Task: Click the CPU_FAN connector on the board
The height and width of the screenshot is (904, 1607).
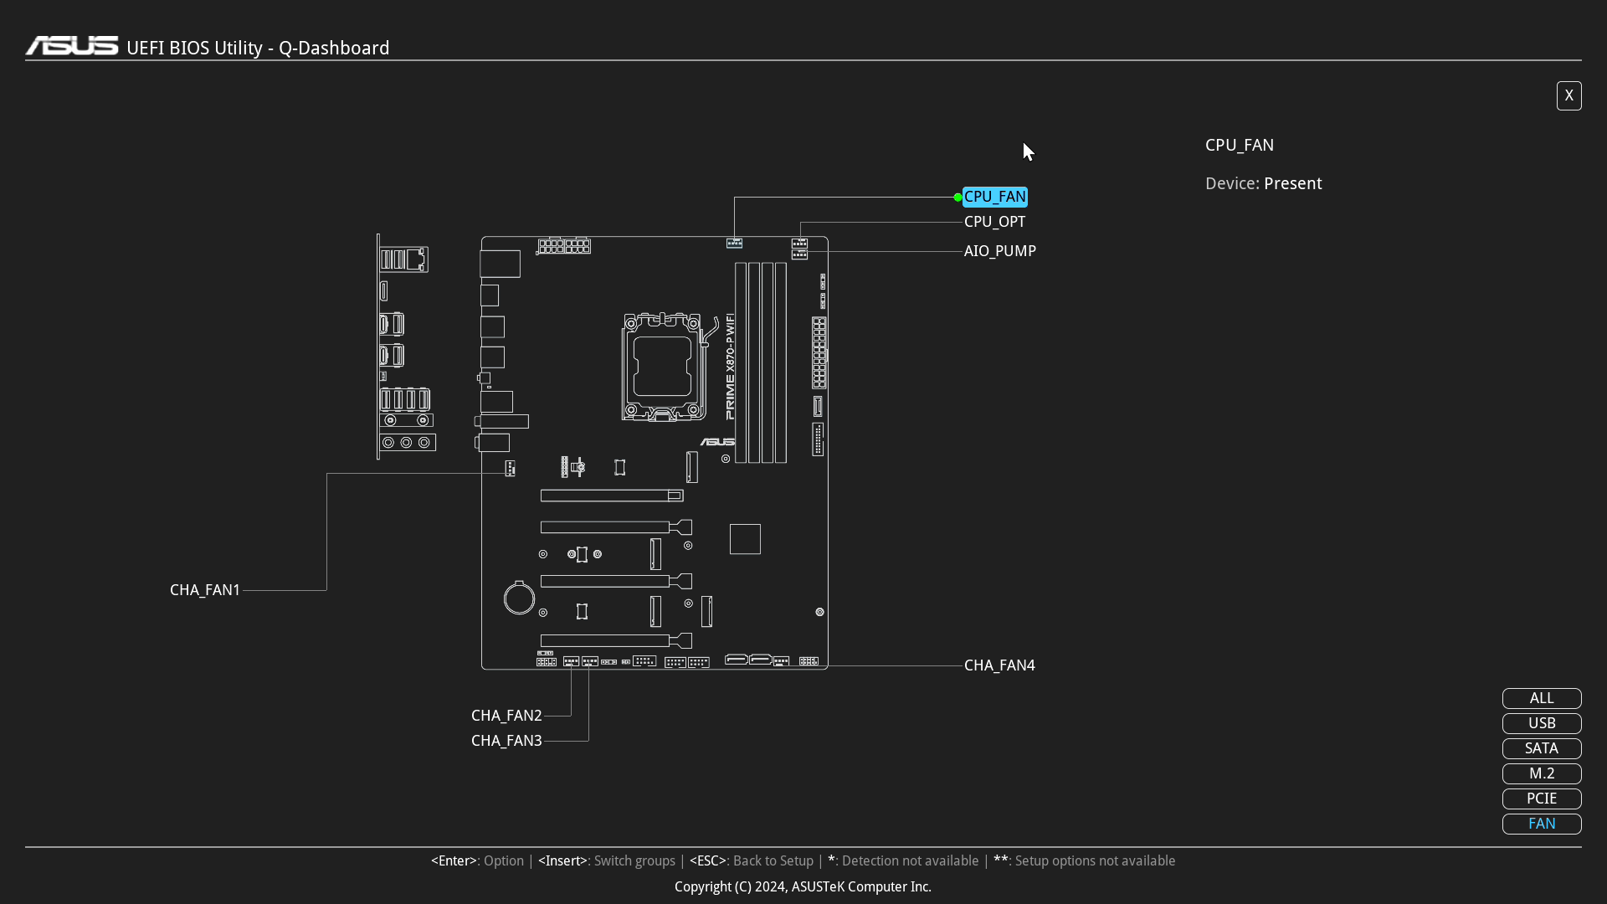Action: pos(734,243)
